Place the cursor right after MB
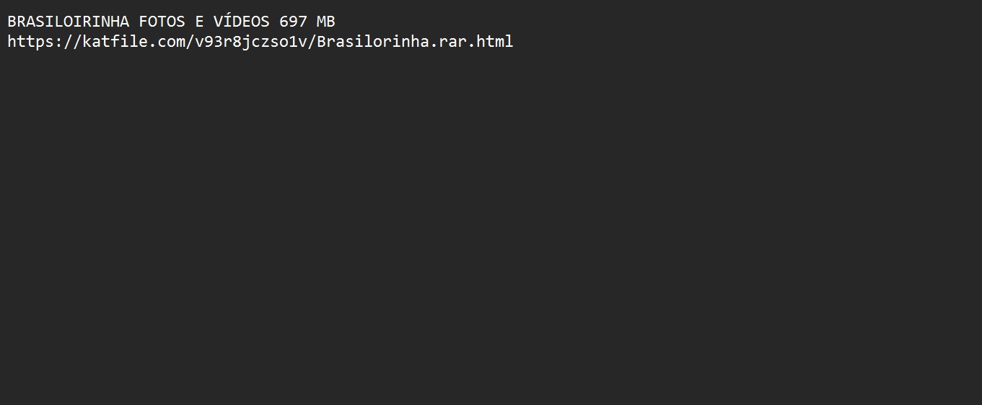 (336, 22)
